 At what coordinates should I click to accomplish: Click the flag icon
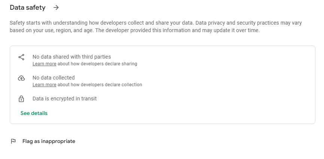[x=13, y=141]
